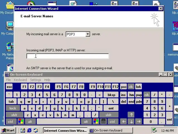Close the Internet Connection Wizard window
The height and width of the screenshot is (134, 178).
click(160, 9)
